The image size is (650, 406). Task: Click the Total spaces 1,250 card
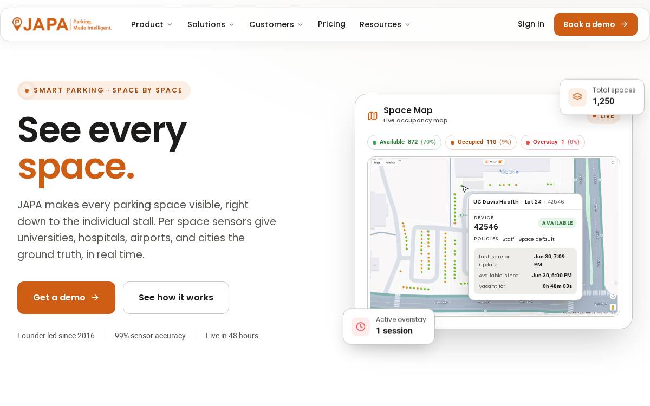coord(602,97)
